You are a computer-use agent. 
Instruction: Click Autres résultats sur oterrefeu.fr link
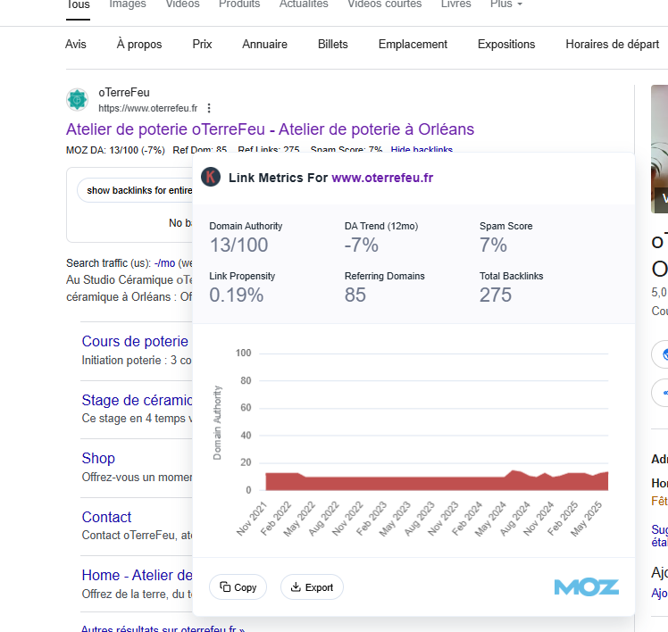click(x=163, y=628)
